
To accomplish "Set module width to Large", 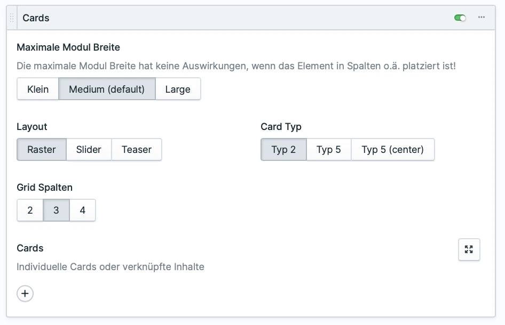I will [x=178, y=89].
